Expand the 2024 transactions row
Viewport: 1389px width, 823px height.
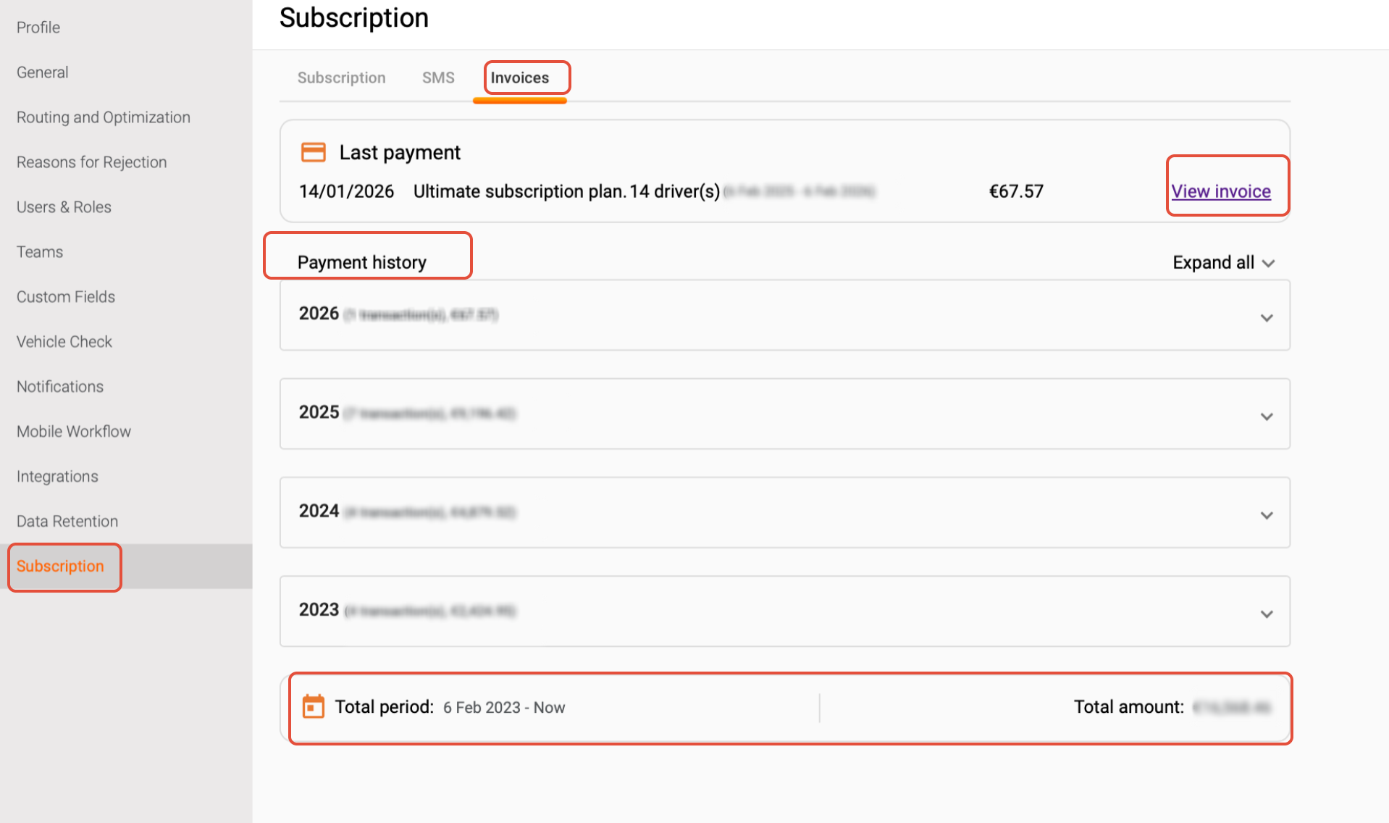pyautogui.click(x=1266, y=515)
